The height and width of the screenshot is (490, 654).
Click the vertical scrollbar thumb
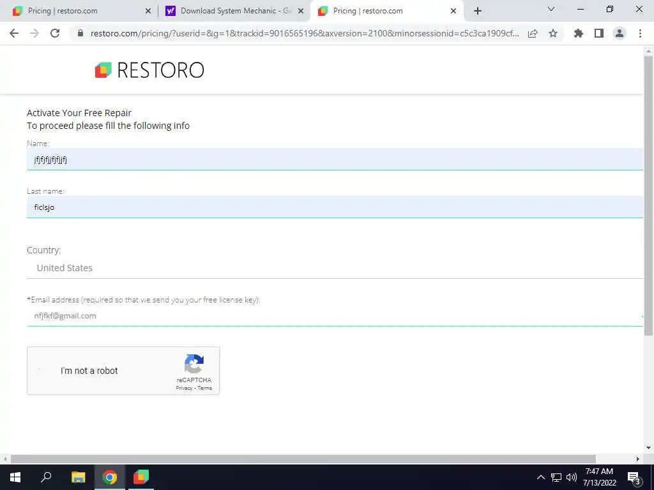click(x=648, y=195)
